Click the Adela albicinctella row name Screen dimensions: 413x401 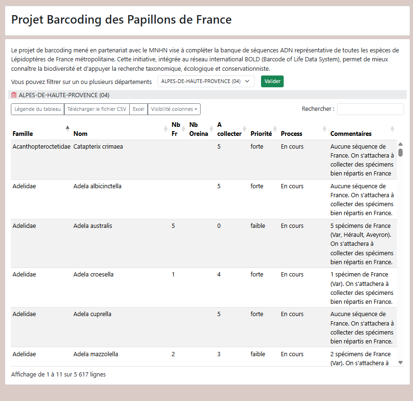click(x=97, y=186)
